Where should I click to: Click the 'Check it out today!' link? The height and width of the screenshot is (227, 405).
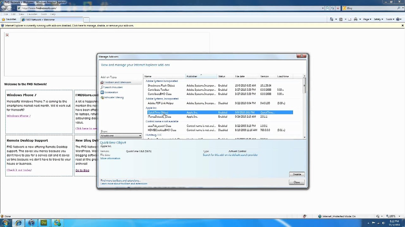pyautogui.click(x=19, y=170)
